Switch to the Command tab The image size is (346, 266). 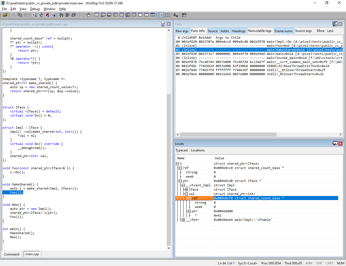[11, 254]
